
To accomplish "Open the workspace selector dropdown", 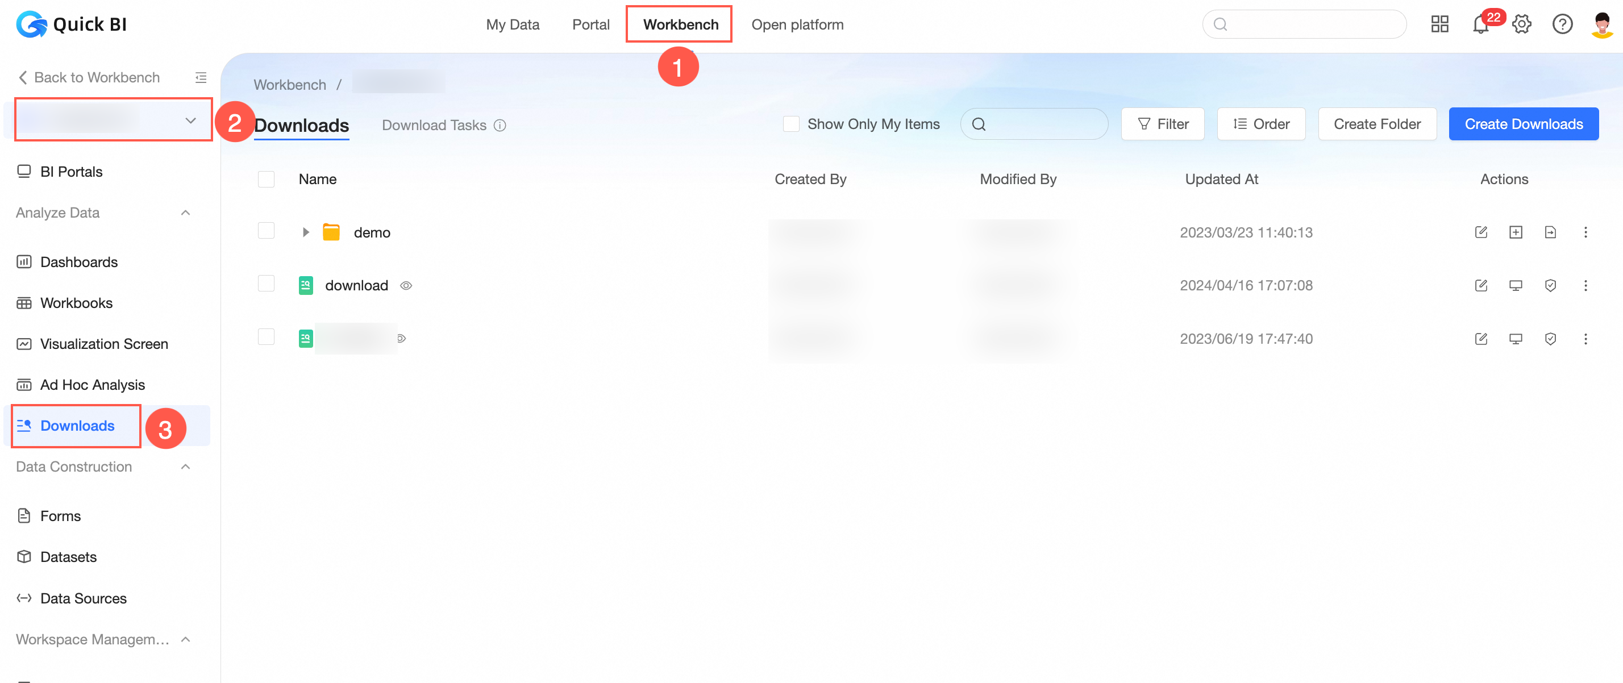I will tap(114, 120).
